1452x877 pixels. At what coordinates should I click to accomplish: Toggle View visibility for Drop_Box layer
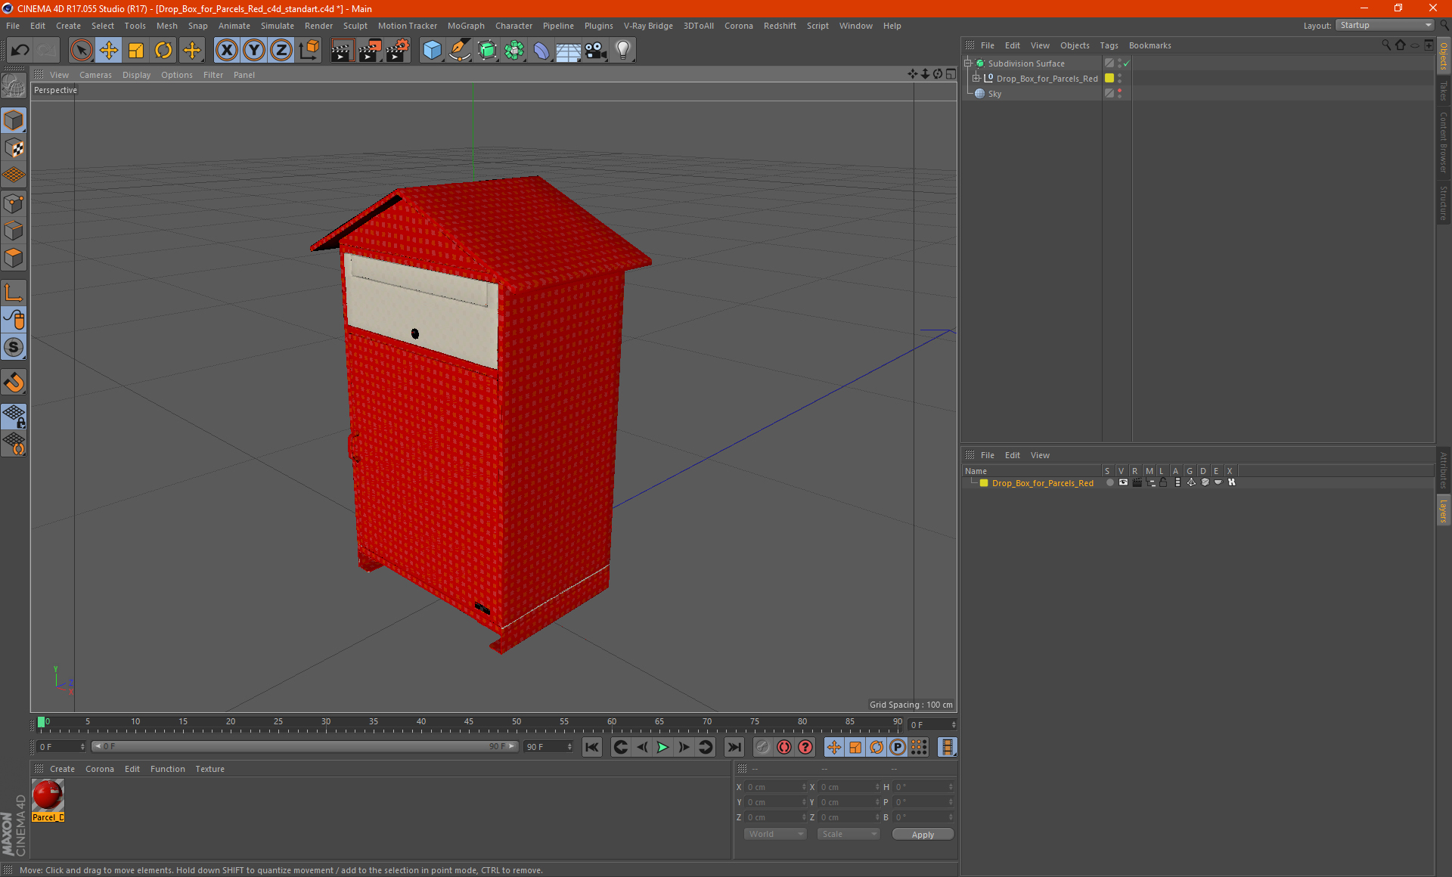click(1123, 482)
